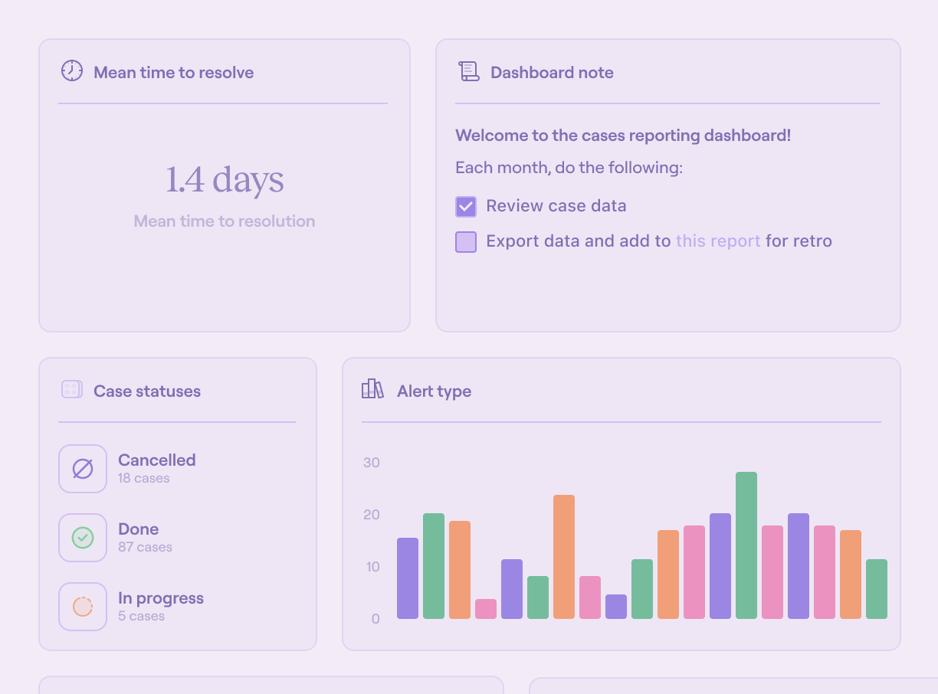Click the dice icon beside Case statuses
Screen dimensions: 938x694
point(71,390)
